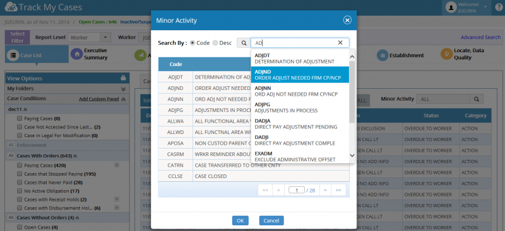Choose ADJPG ADJUSTMENTS IN PROCESS suggestion
This screenshot has width=505, height=231.
(x=300, y=107)
